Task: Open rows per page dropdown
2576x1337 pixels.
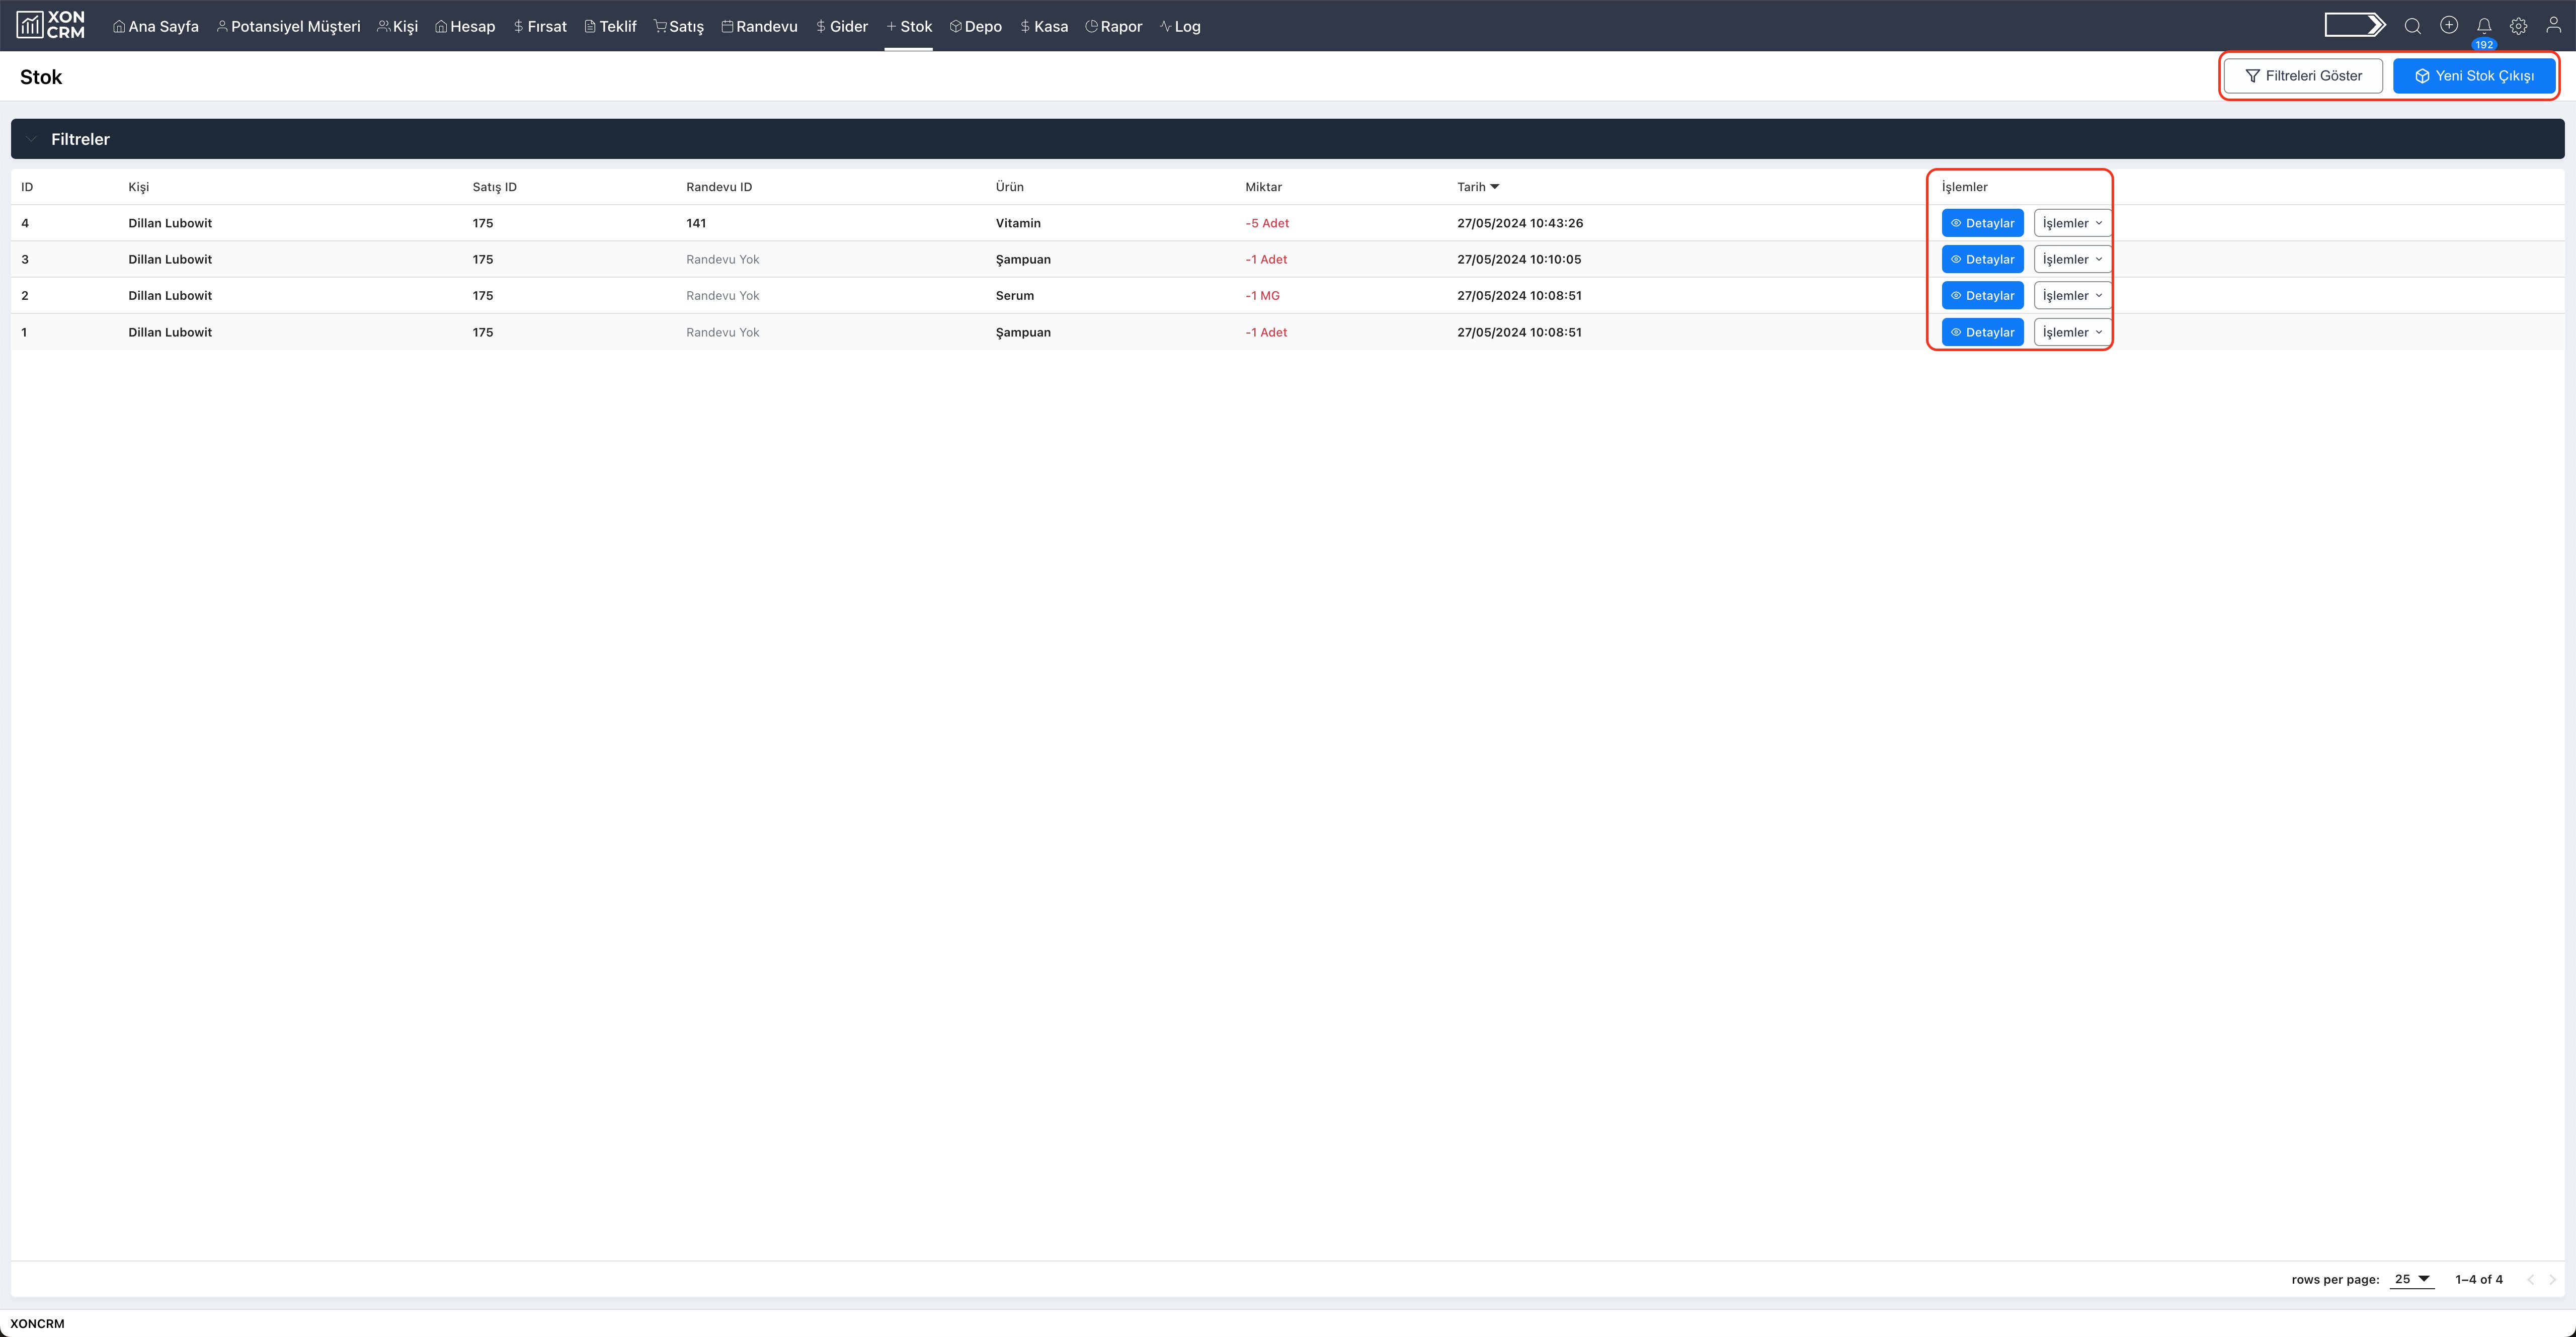Action: [x=2411, y=1279]
